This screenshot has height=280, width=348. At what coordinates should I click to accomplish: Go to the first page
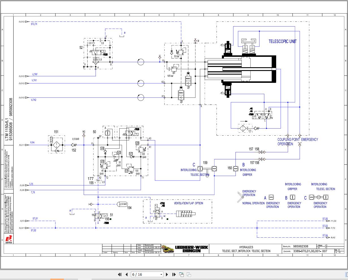(x=120, y=274)
